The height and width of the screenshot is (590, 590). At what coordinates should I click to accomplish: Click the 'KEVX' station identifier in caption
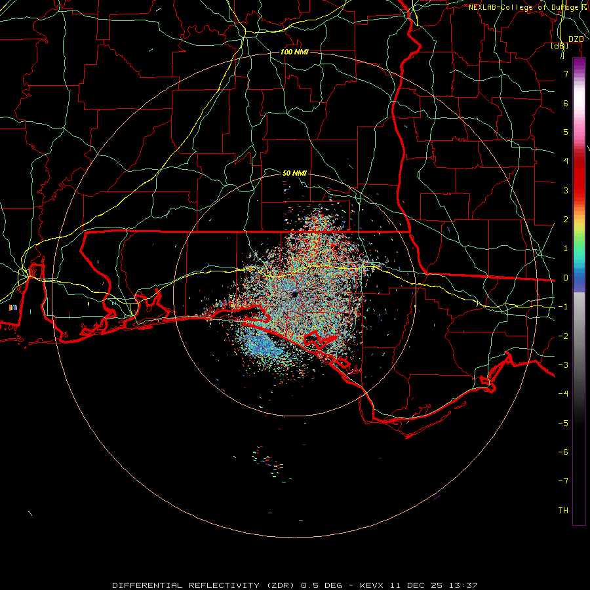pyautogui.click(x=372, y=585)
